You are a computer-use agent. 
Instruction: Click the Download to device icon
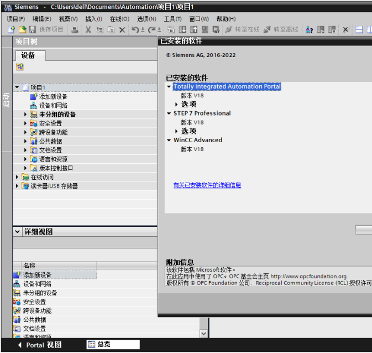(x=182, y=29)
